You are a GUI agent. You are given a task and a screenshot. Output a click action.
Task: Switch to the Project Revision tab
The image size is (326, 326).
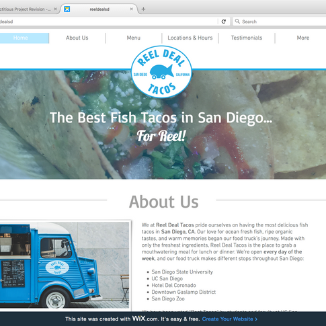(x=28, y=9)
